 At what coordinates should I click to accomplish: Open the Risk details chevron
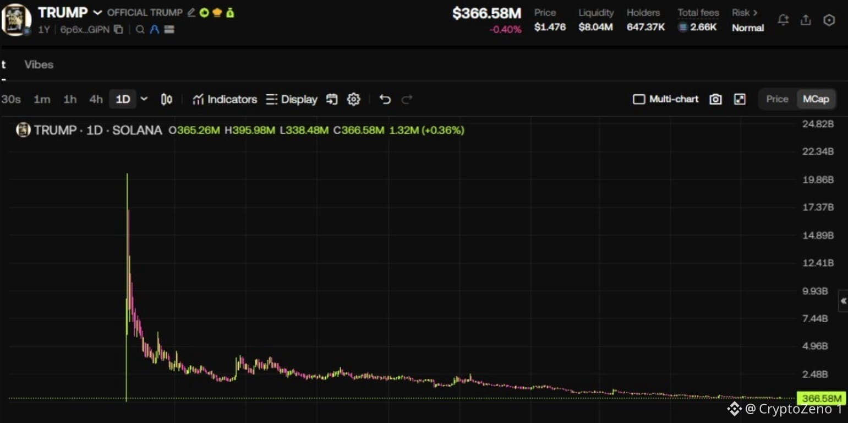pyautogui.click(x=756, y=12)
